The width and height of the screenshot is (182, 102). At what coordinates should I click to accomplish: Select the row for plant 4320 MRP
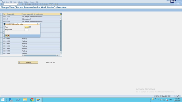1,46
